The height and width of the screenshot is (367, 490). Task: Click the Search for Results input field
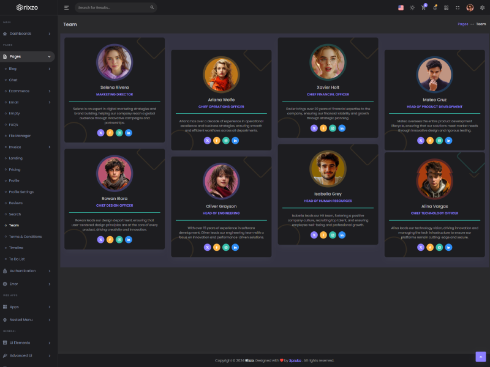tap(113, 7)
